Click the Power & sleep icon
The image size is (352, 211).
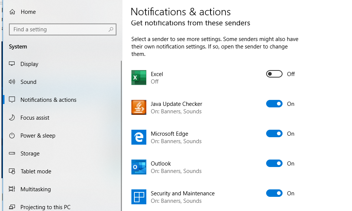[12, 135]
